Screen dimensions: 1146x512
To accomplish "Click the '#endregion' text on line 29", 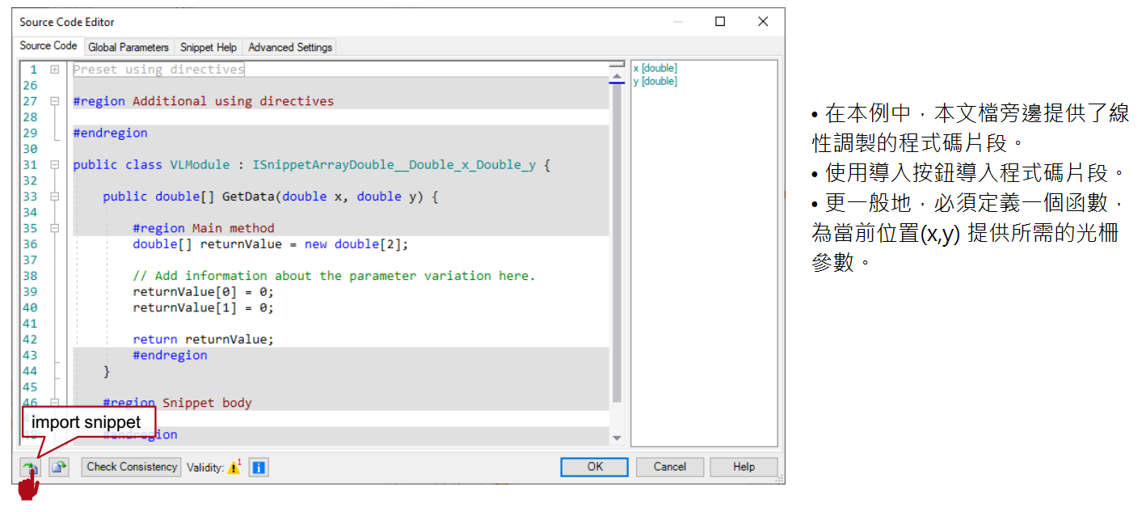I will coord(110,133).
